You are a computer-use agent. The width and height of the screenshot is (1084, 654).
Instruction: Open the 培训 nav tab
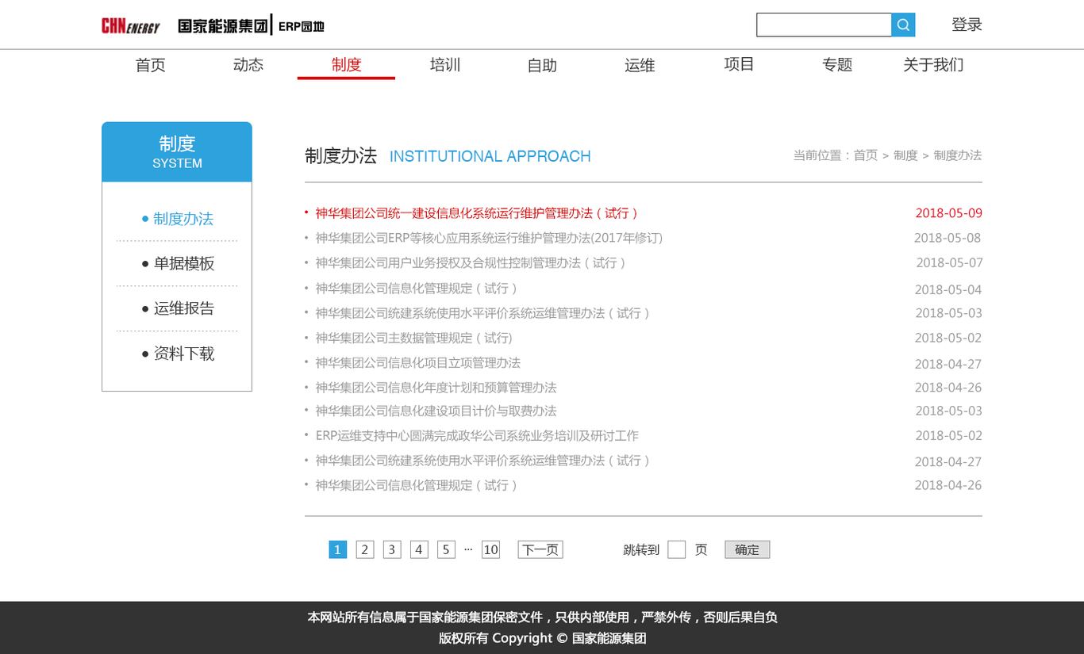[x=445, y=65]
